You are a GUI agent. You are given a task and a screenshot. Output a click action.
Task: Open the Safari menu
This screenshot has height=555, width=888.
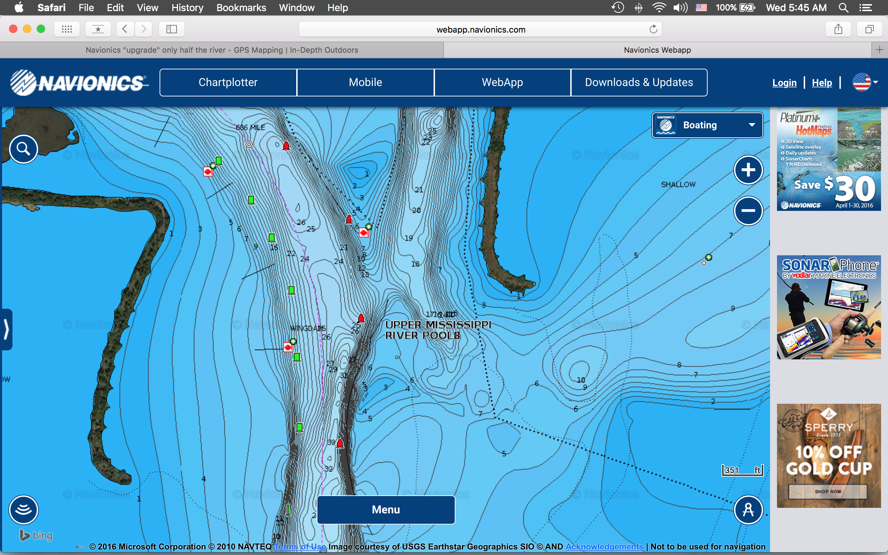coord(51,8)
